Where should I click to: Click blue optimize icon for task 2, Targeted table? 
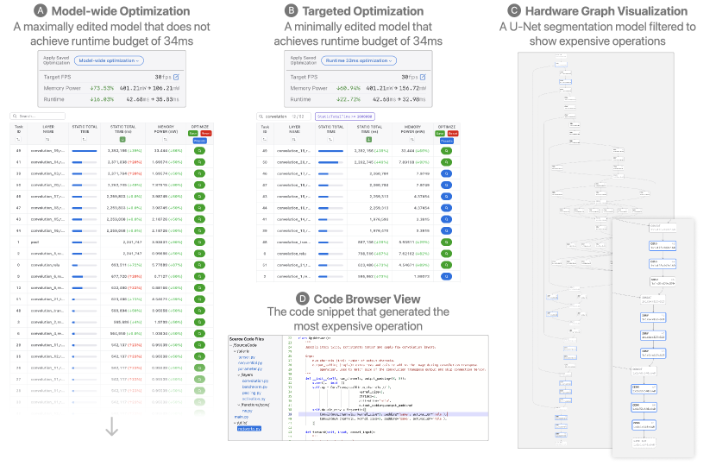pos(446,276)
